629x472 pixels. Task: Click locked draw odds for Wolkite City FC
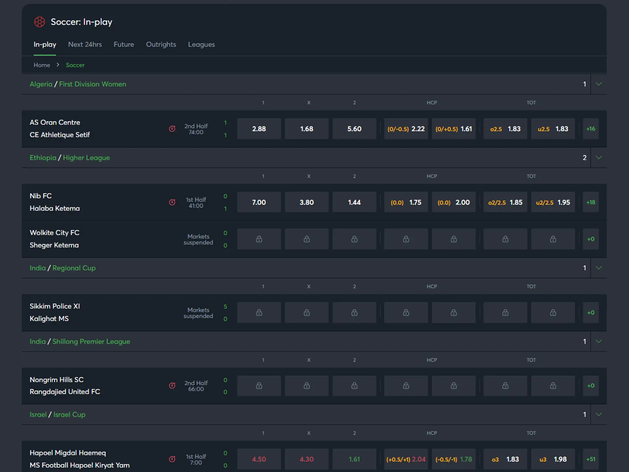pos(307,239)
